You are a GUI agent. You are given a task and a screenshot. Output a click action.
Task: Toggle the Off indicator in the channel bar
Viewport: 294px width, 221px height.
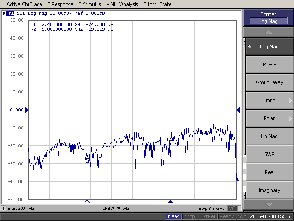(232, 208)
